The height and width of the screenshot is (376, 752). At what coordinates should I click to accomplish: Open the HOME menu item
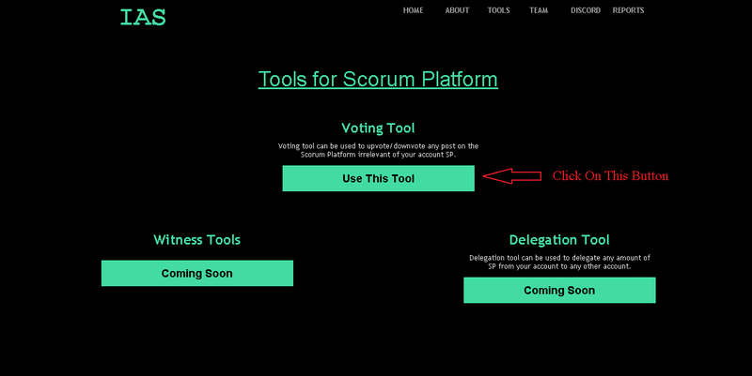[413, 10]
